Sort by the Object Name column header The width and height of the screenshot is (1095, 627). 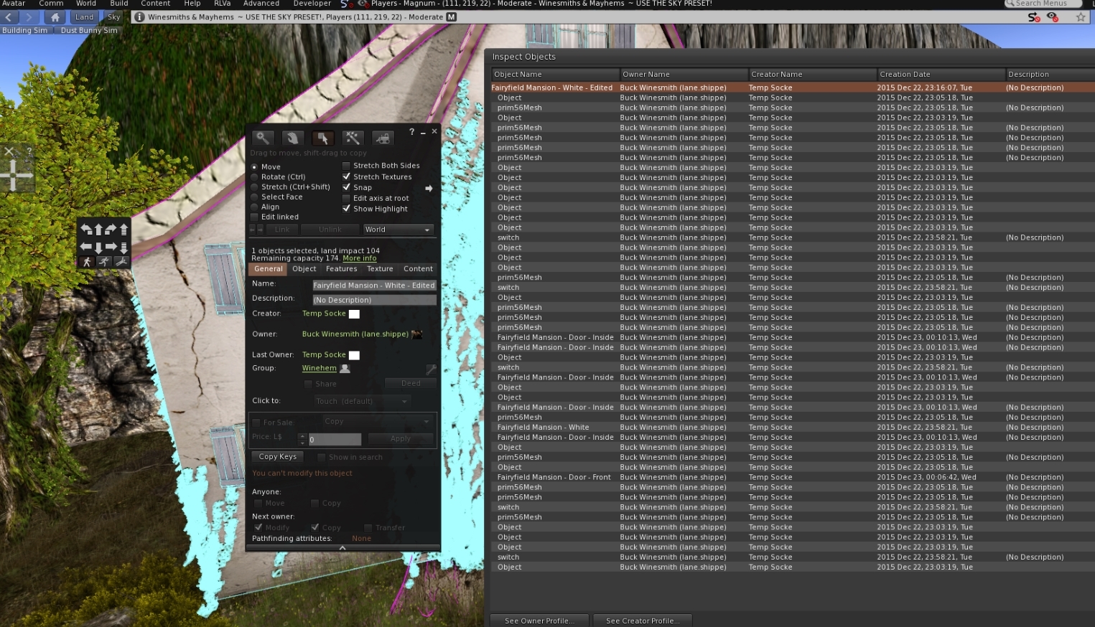pyautogui.click(x=555, y=75)
